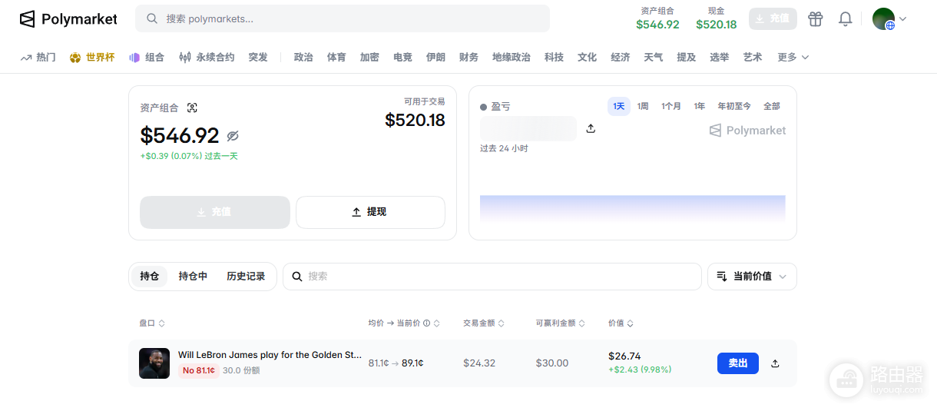Open the 经济 category
Image resolution: width=937 pixels, height=411 pixels.
620,57
